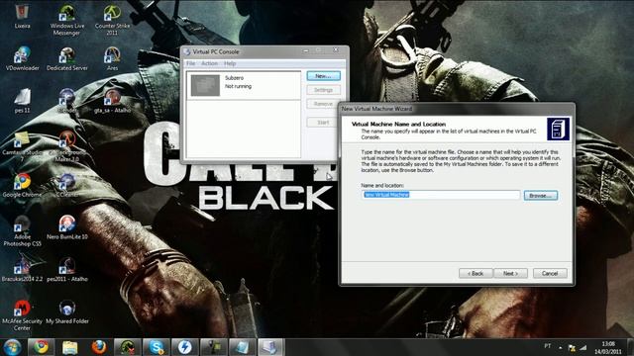Click the Settings button in Virtual PC Console
Screen dimensions: 634x356
coord(323,90)
